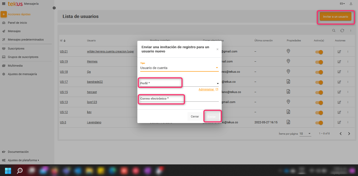Click the search icon above the user table
The height and width of the screenshot is (176, 358).
334,31
